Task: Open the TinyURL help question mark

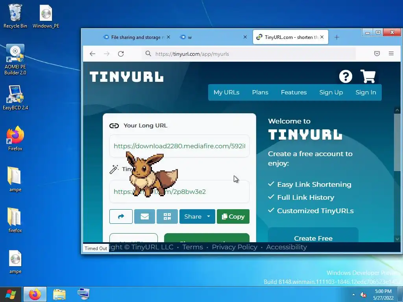Action: coord(346,76)
